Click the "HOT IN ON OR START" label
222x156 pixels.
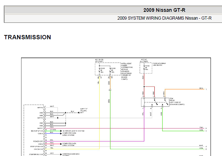99,61
